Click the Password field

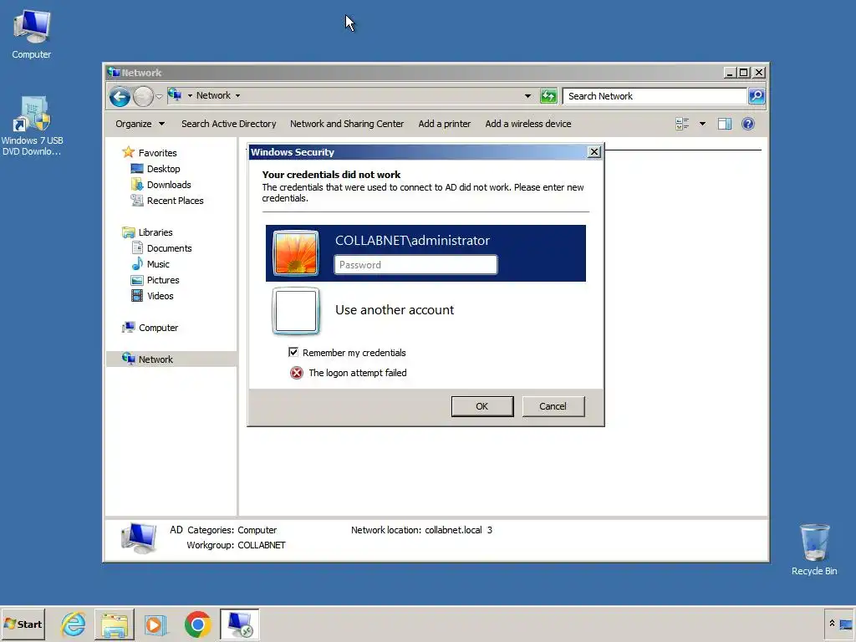(x=415, y=265)
